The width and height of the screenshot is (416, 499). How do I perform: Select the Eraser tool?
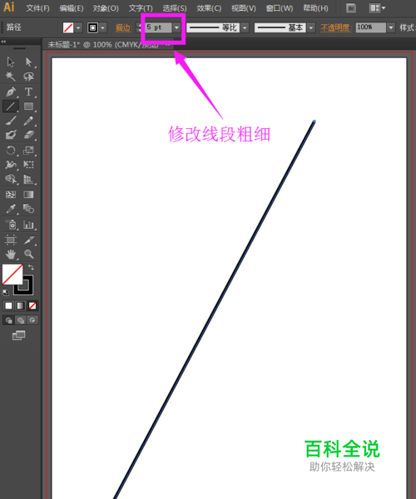(28, 135)
